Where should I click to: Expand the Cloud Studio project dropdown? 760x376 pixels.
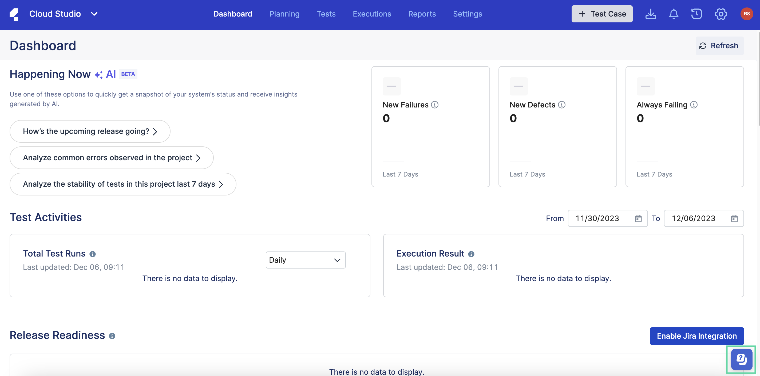coord(94,14)
